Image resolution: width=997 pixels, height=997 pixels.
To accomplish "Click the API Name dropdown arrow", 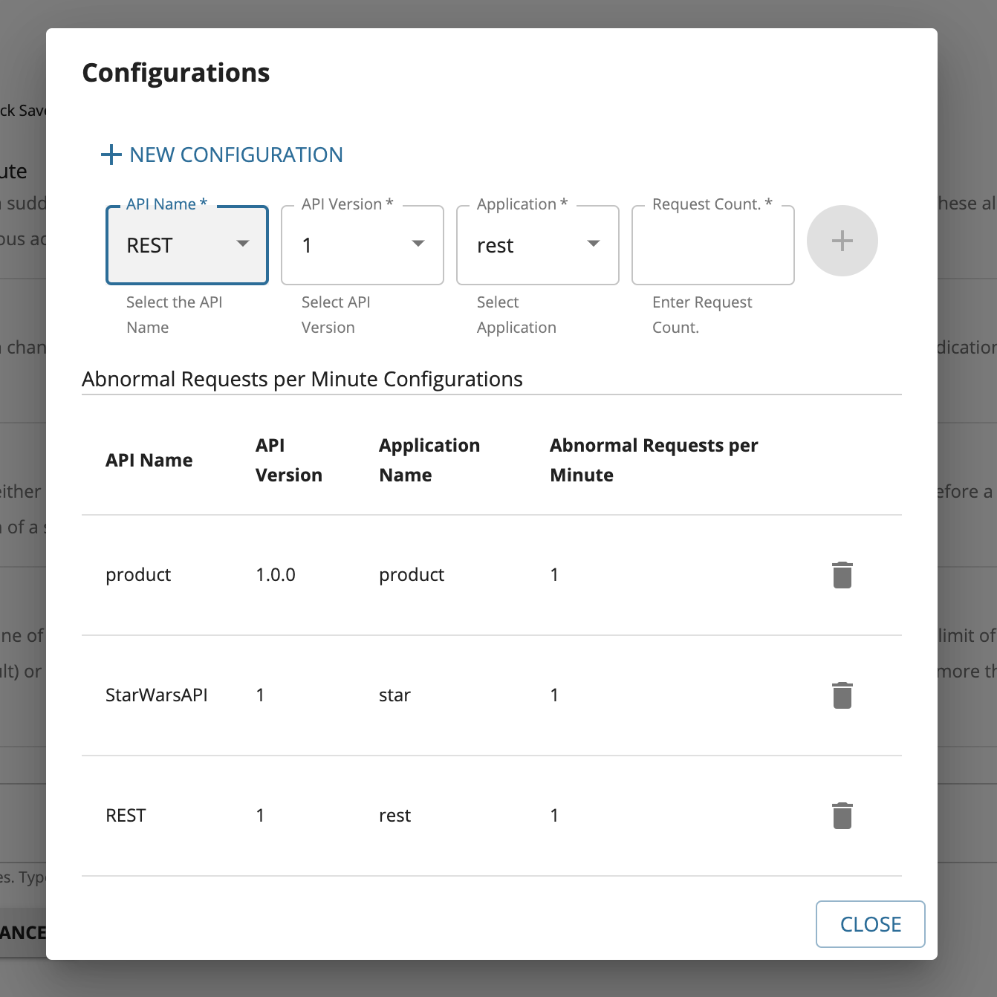I will [243, 244].
